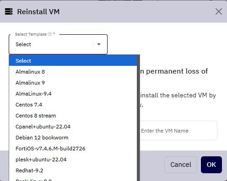
Task: Click the help icon next to Select Template
Action: click(x=50, y=34)
